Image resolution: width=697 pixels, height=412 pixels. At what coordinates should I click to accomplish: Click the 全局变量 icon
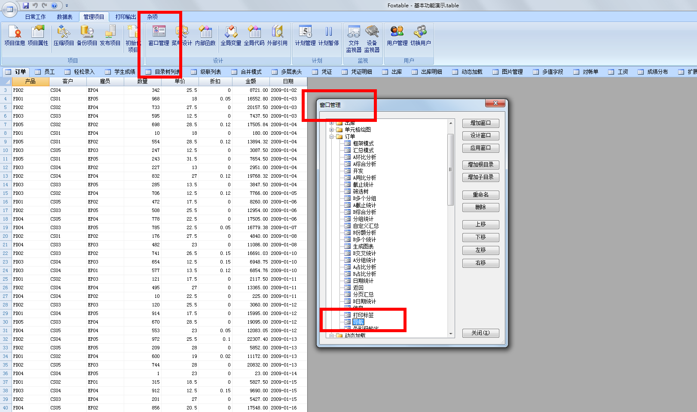231,36
